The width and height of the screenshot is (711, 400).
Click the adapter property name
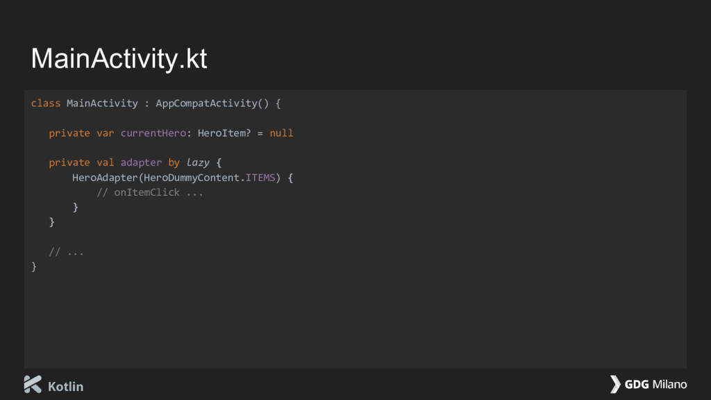(141, 162)
